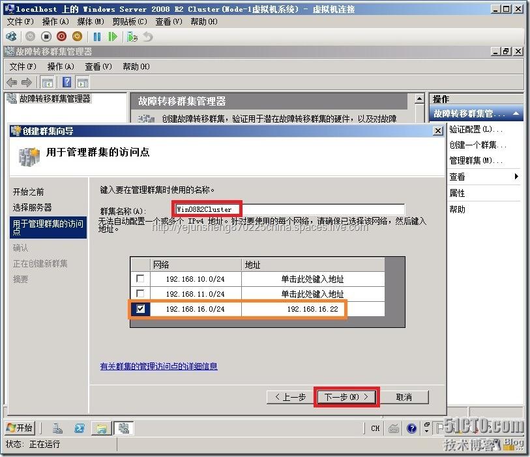Click the Back arrow in cluster manager toolbar
The width and height of the screenshot is (530, 457).
[12, 82]
